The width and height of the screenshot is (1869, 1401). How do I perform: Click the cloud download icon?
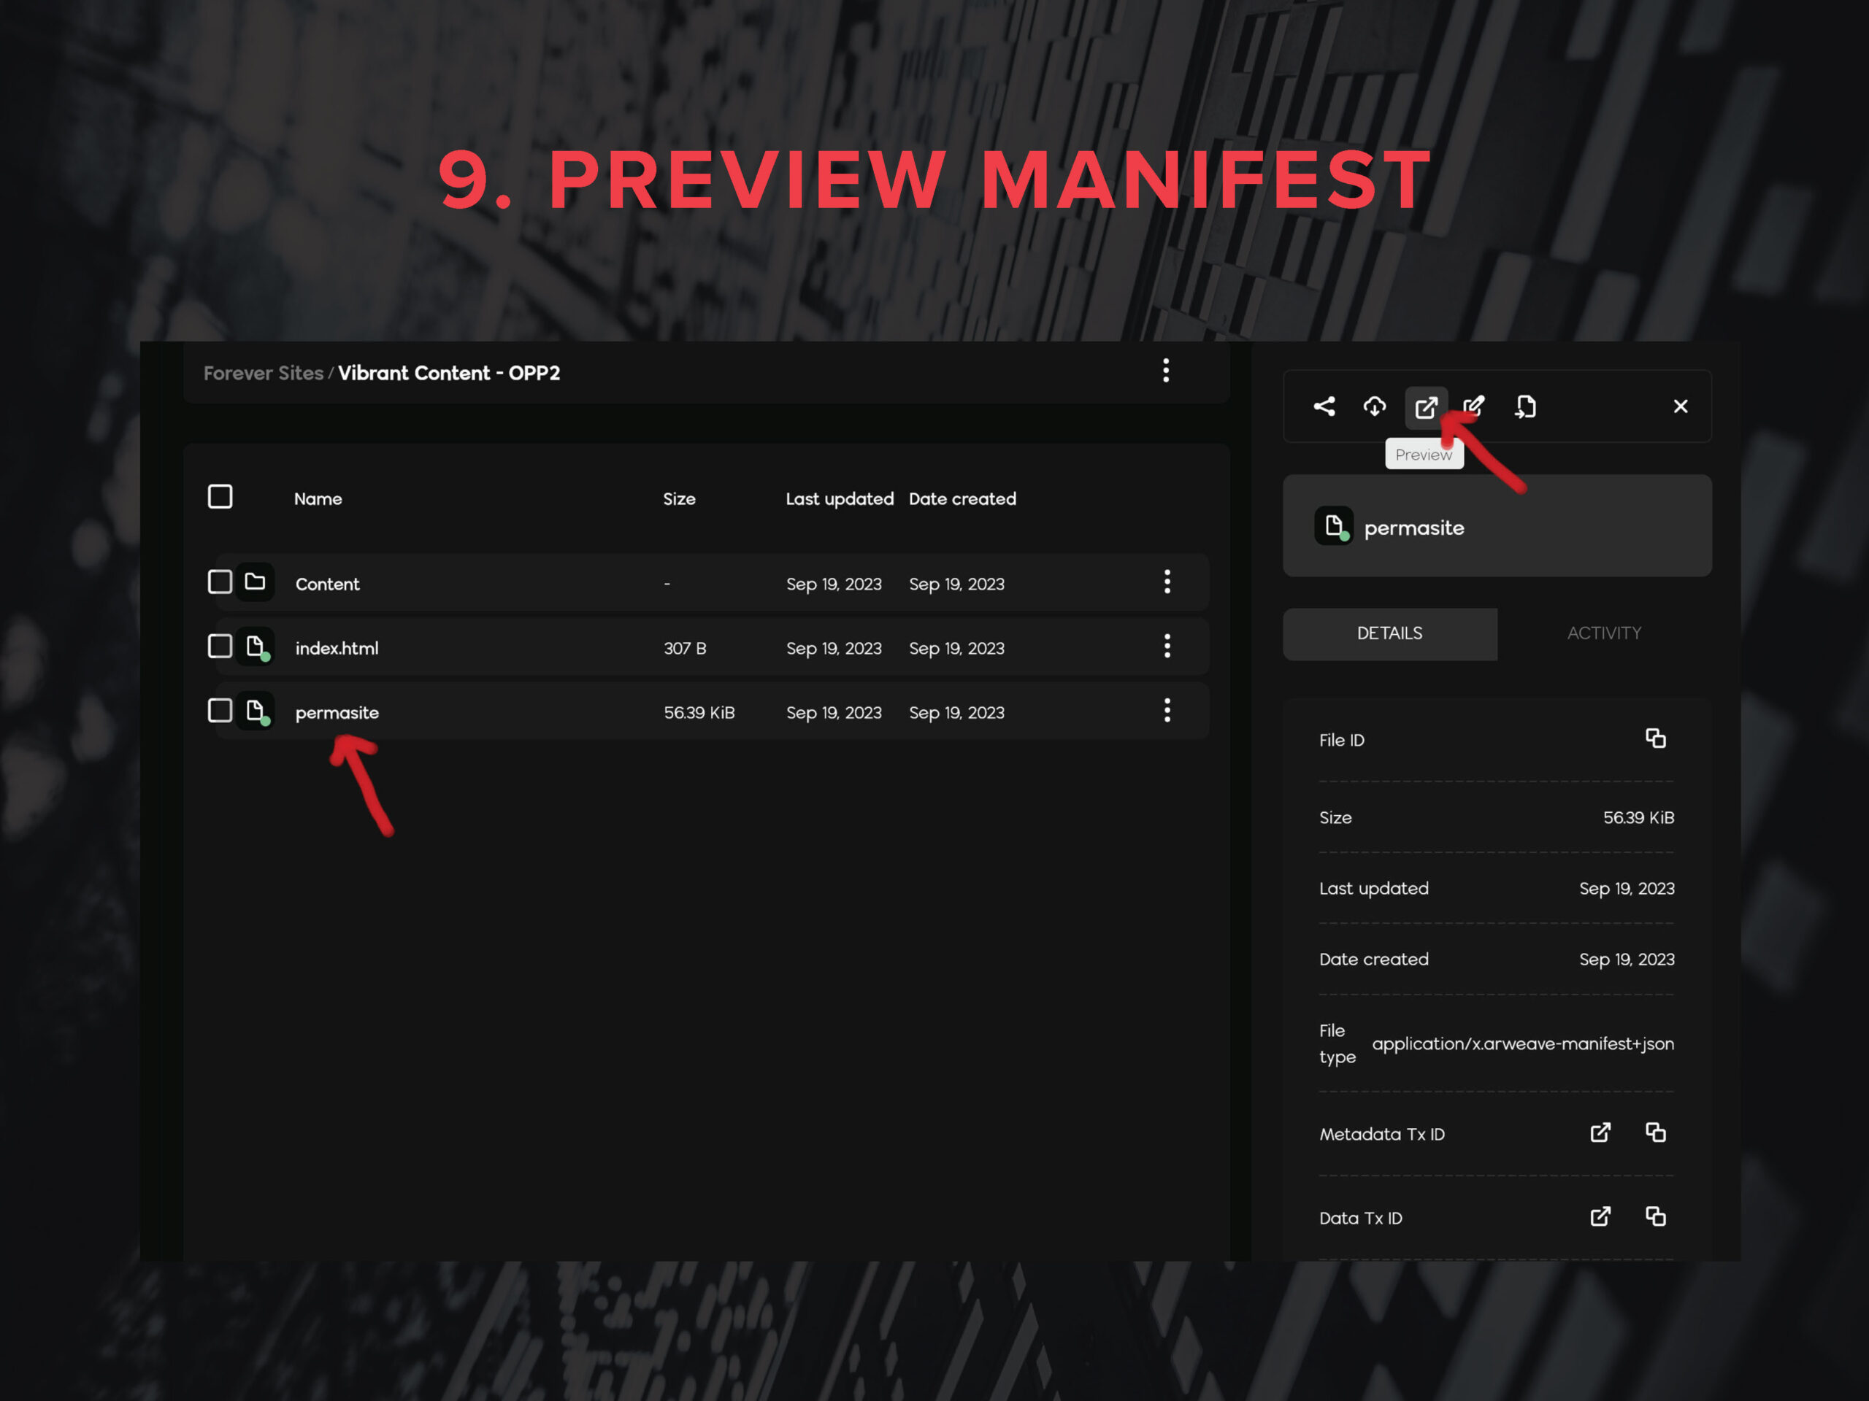click(1375, 407)
